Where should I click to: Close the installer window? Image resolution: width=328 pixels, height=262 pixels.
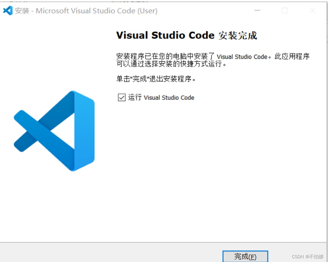coord(312,10)
